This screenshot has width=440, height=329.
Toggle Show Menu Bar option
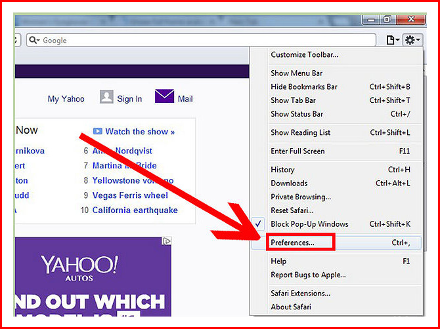296,73
